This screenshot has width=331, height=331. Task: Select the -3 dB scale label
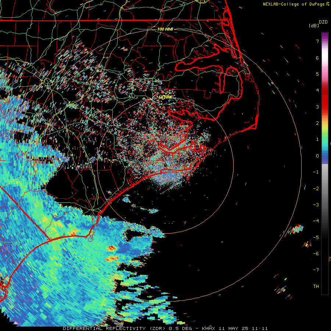coord(316,205)
